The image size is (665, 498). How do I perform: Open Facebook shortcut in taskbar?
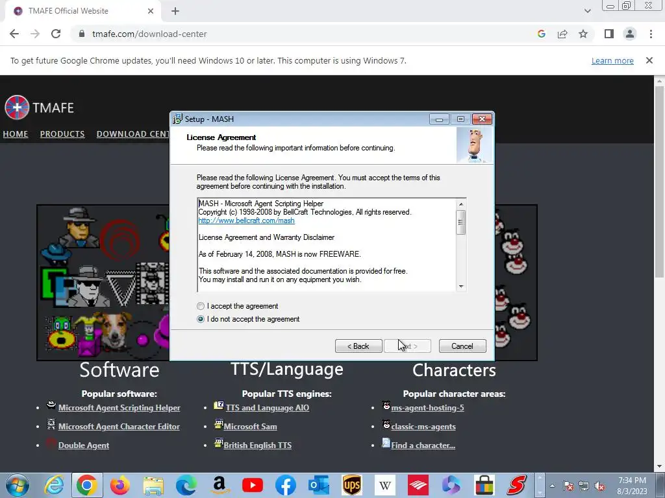coord(286,485)
